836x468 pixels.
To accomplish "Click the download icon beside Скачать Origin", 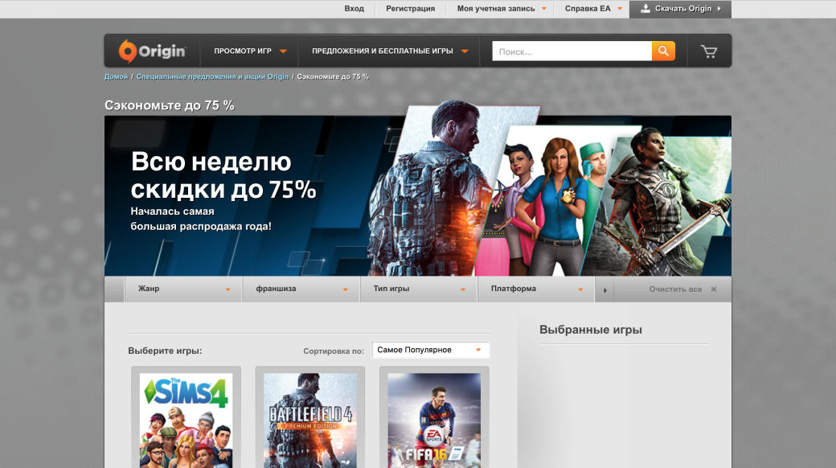I will point(645,9).
